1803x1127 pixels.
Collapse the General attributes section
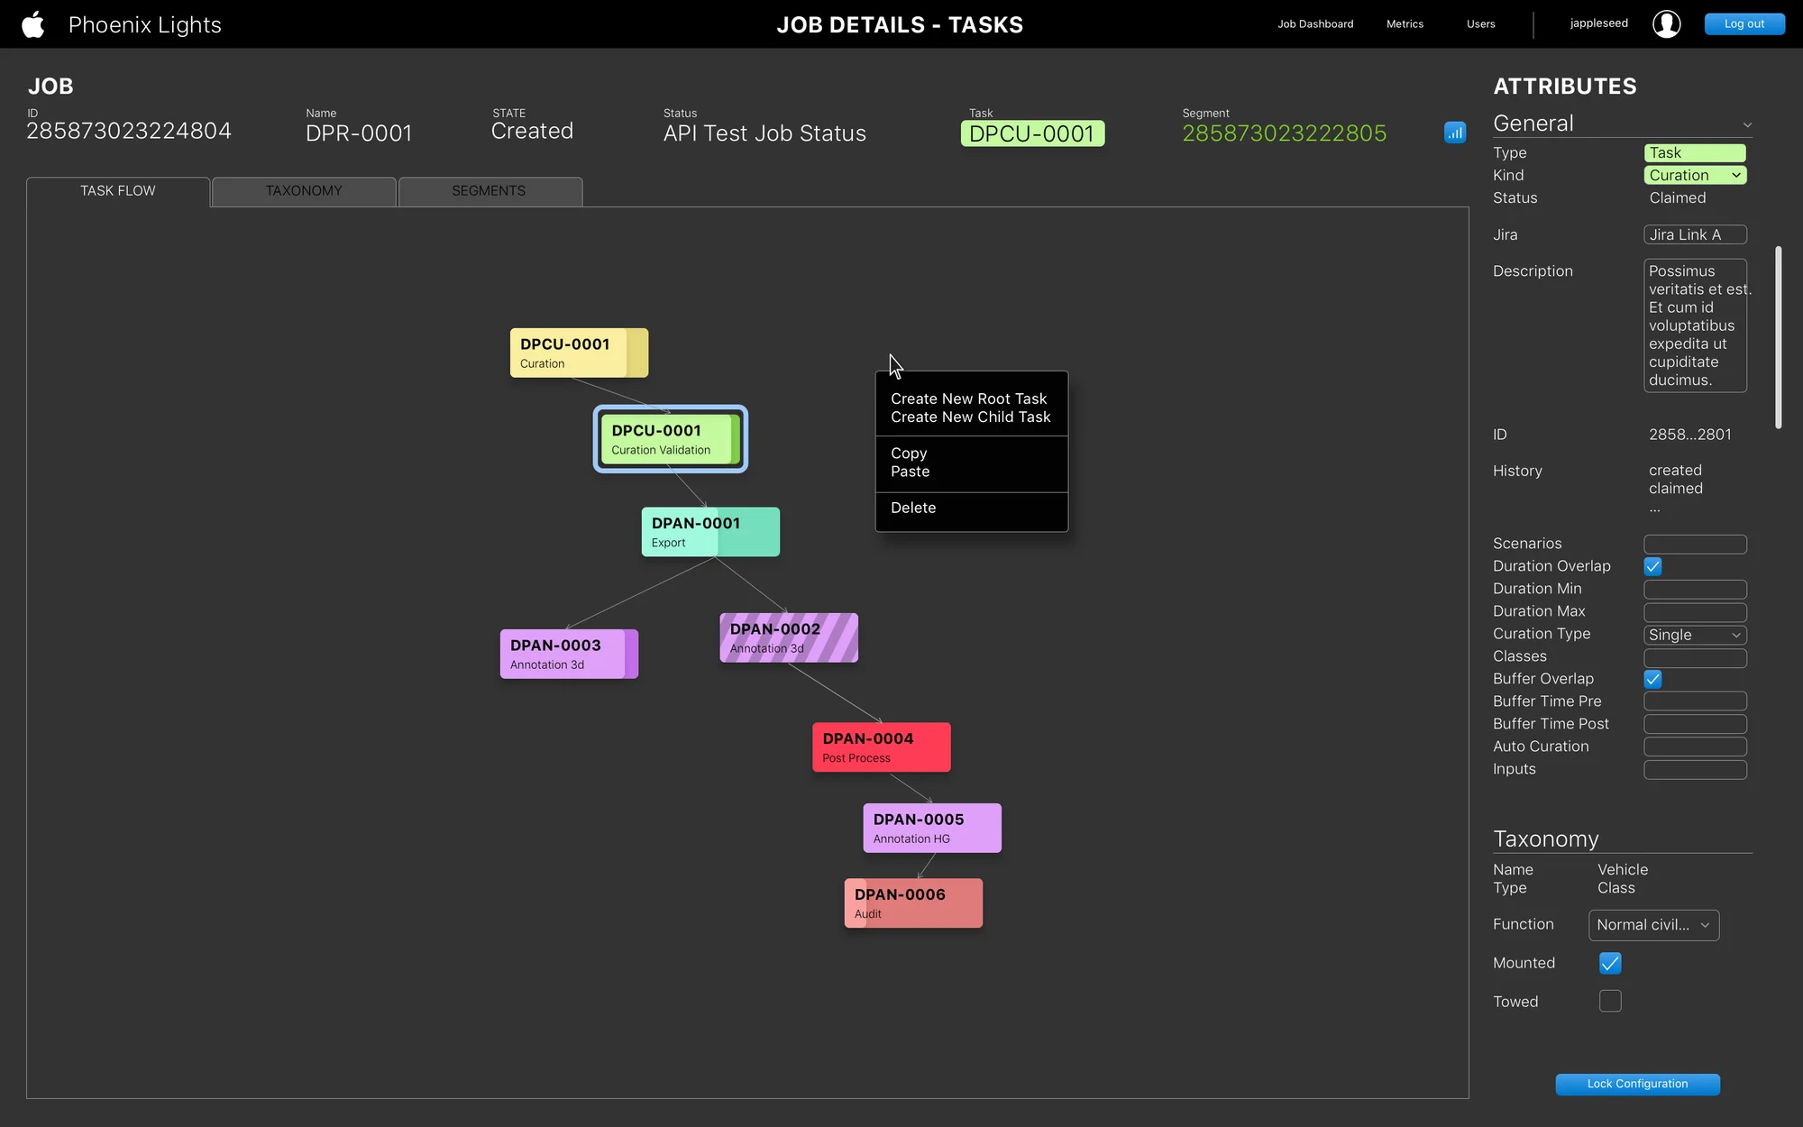(x=1747, y=124)
